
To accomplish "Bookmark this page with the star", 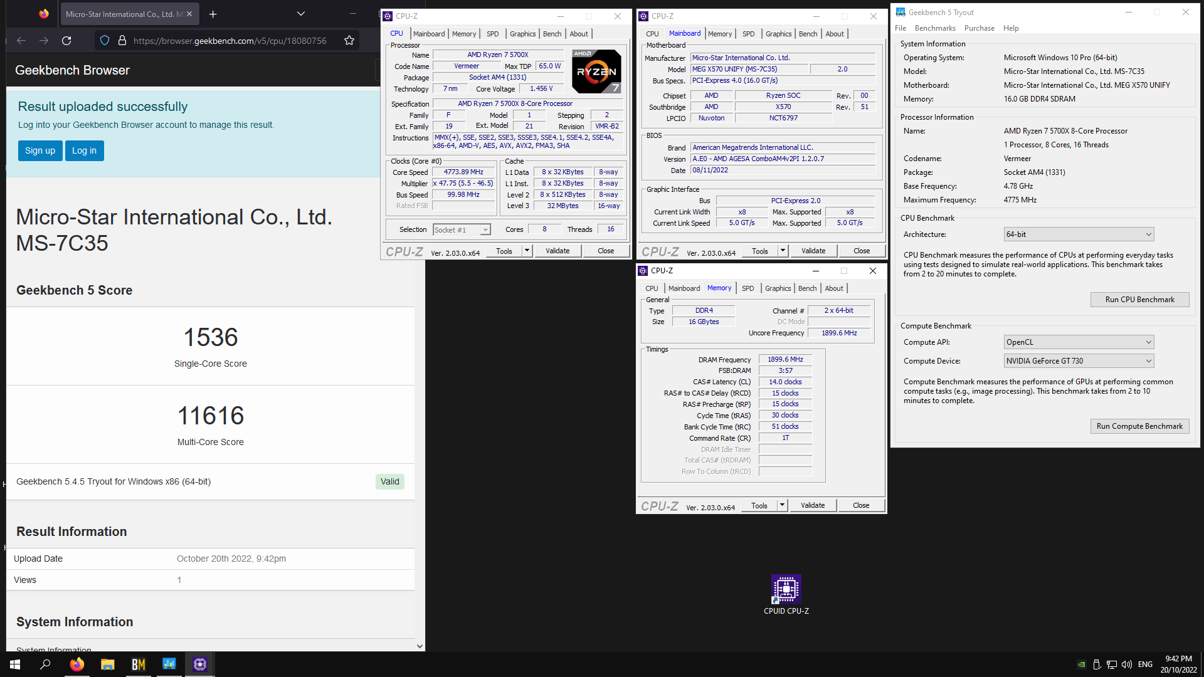I will 349,41.
